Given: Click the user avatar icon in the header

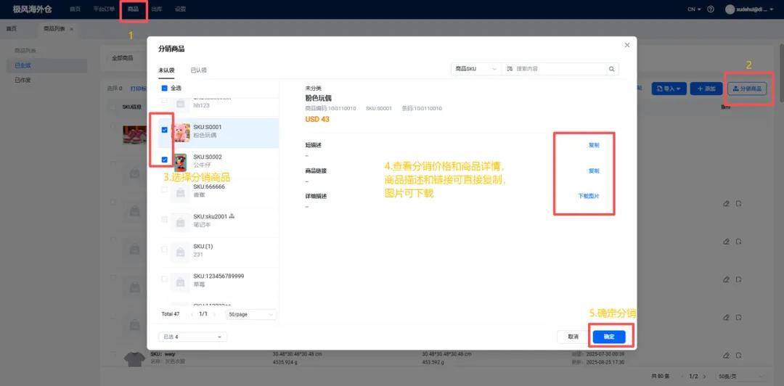Looking at the screenshot, I should 730,9.
